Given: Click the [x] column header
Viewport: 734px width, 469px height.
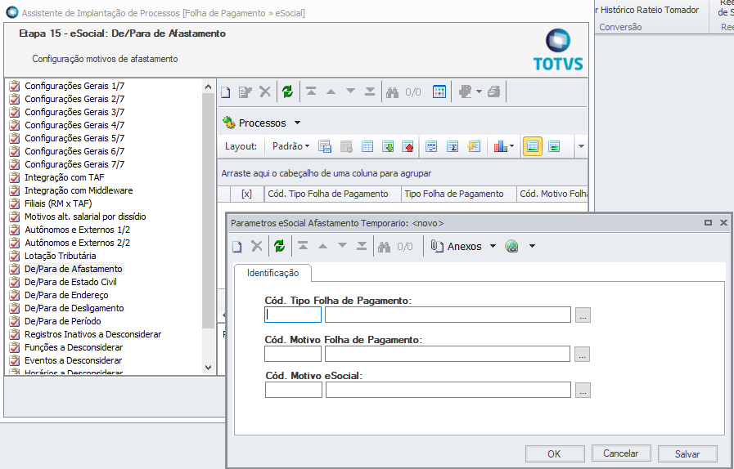Looking at the screenshot, I should tap(246, 194).
